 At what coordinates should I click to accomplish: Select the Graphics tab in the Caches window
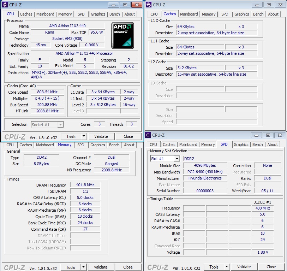pyautogui.click(x=241, y=14)
